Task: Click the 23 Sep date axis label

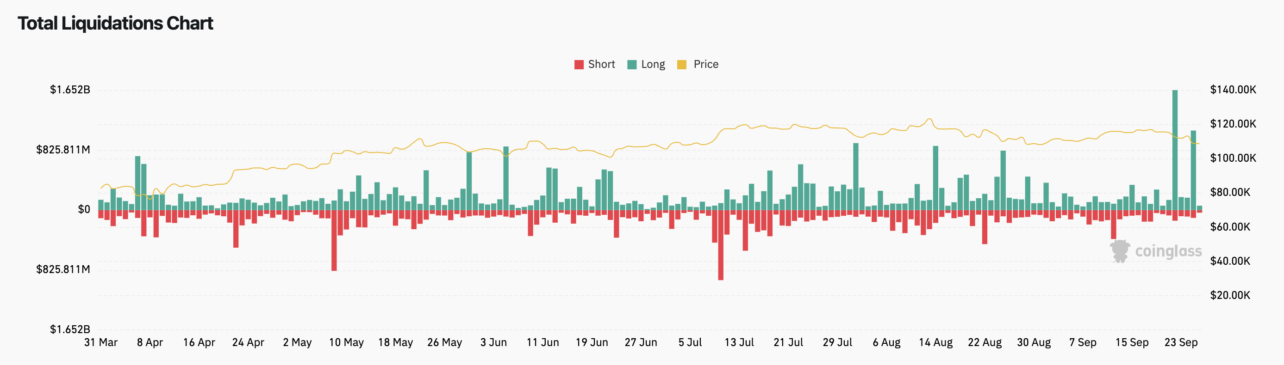Action: pyautogui.click(x=1181, y=343)
